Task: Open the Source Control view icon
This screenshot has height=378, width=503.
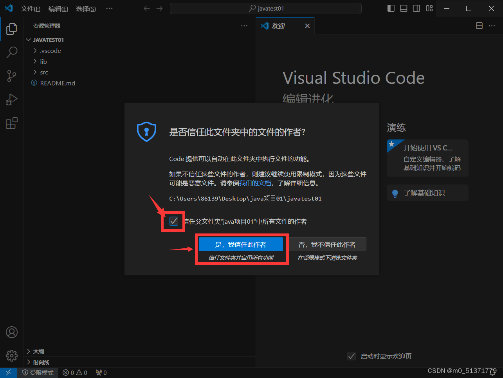Action: (x=12, y=76)
